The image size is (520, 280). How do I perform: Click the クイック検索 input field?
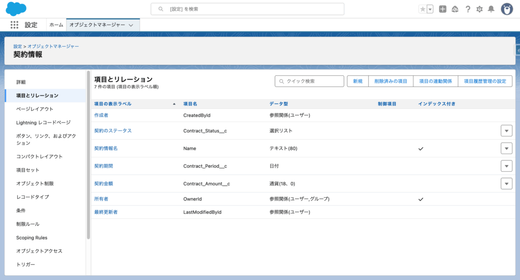click(x=310, y=81)
